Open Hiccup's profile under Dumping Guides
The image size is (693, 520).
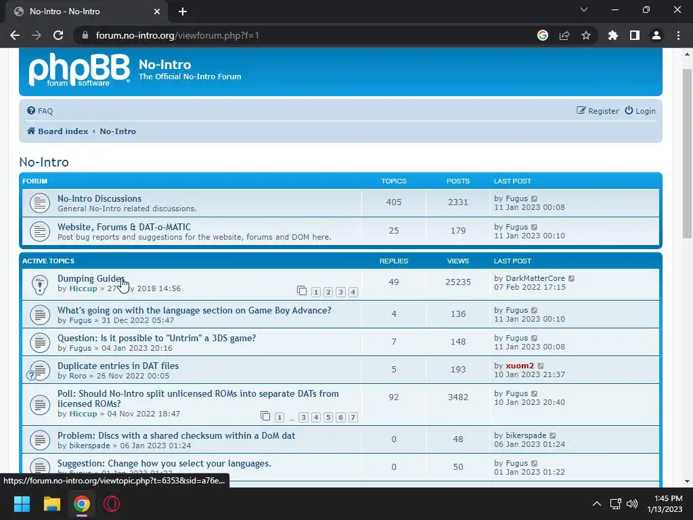[83, 288]
